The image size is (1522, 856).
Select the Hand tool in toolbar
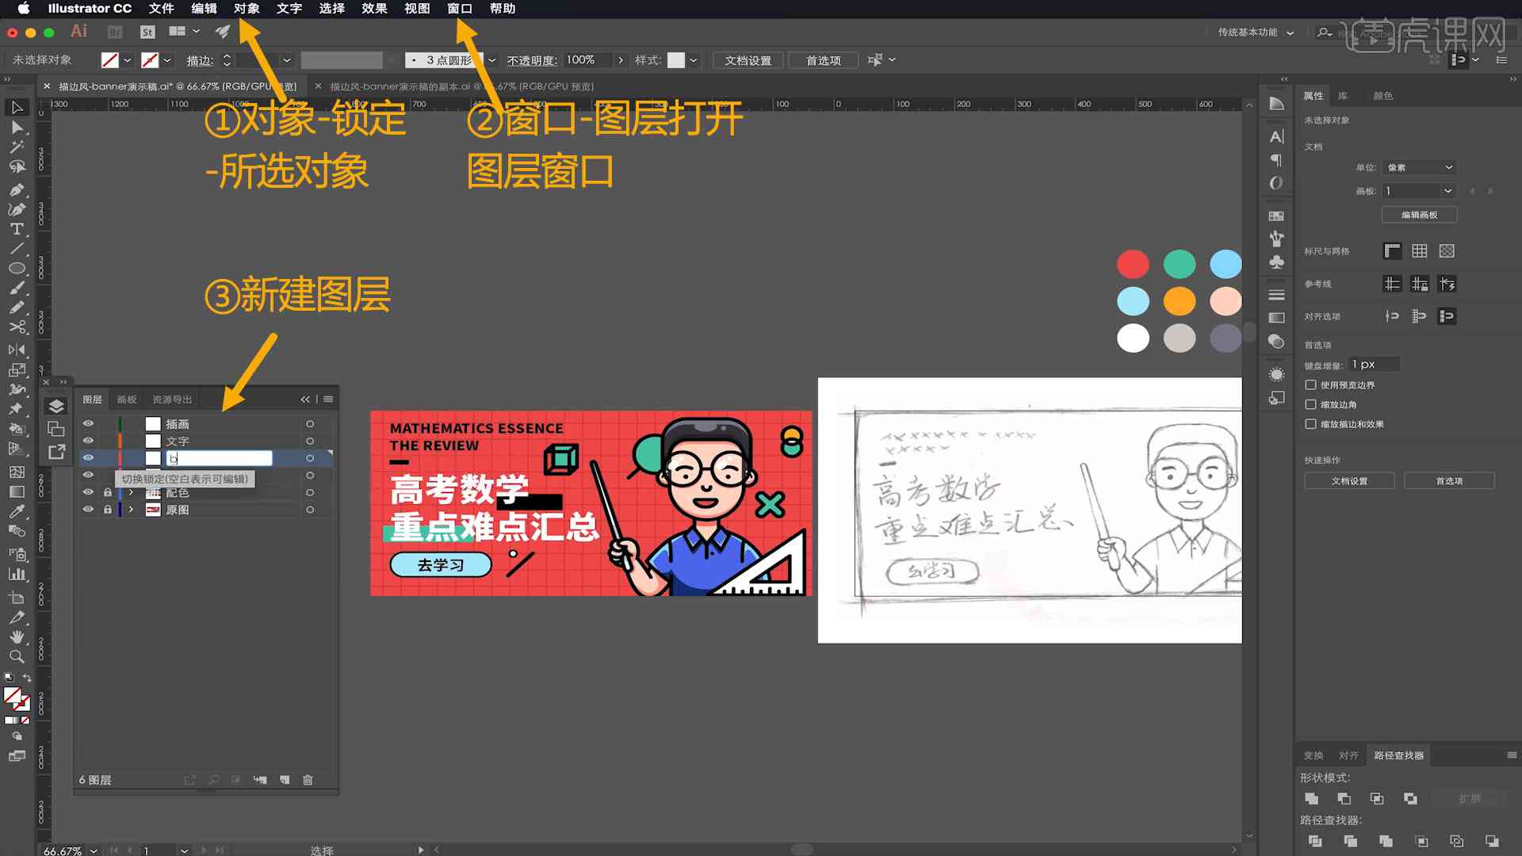(14, 636)
